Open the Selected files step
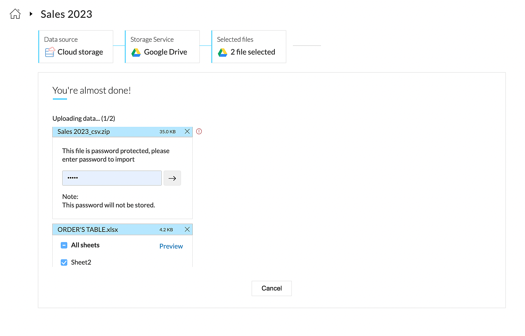 tap(249, 47)
